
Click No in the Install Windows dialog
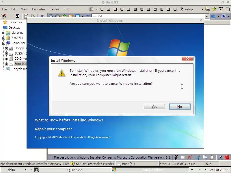(x=180, y=107)
